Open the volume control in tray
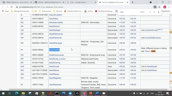Image resolution: width=172 pixels, height=96 pixels. [137, 93]
